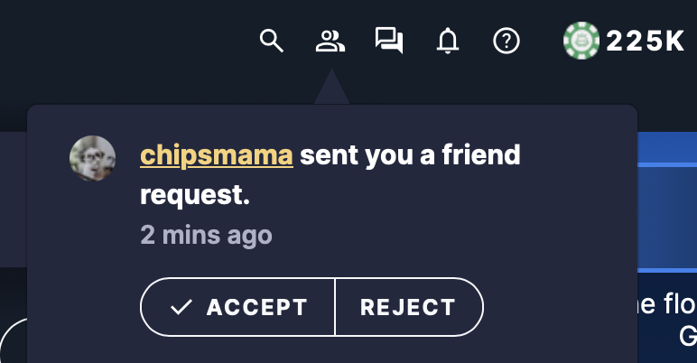Click the "2 mins ago" timestamp

[x=206, y=235]
